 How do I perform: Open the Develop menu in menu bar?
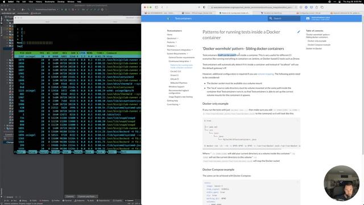point(61,2)
